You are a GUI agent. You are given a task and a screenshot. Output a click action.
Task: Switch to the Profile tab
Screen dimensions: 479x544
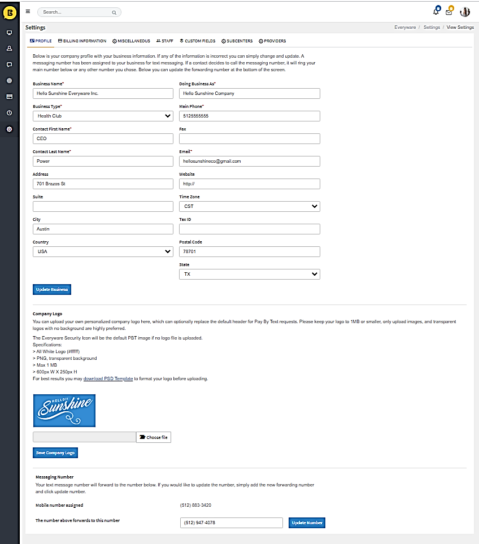(x=41, y=41)
